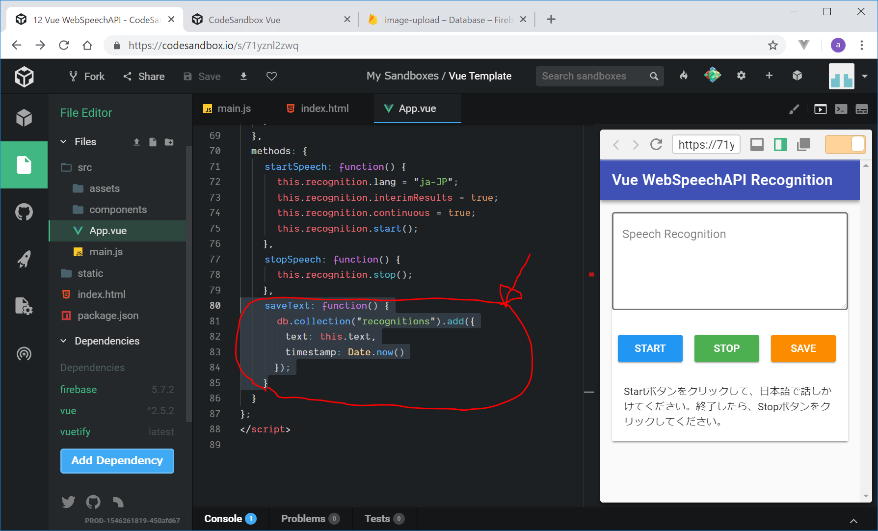
Task: Open the Problems tab
Action: coord(310,519)
